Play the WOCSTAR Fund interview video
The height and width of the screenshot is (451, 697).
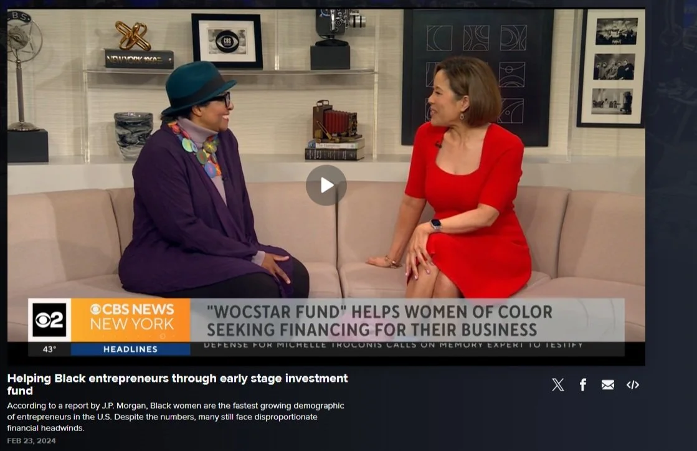pyautogui.click(x=326, y=185)
